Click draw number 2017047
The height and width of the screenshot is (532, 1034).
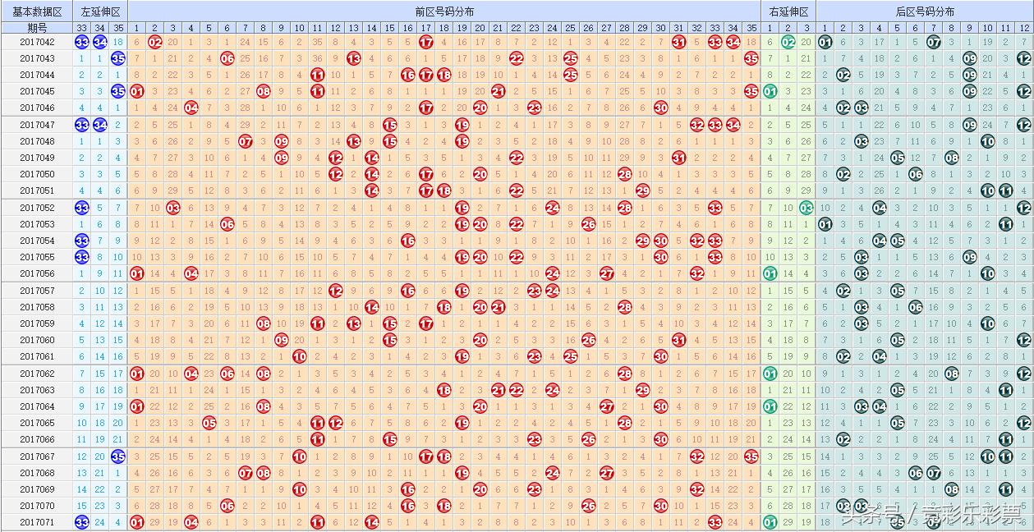[x=37, y=125]
